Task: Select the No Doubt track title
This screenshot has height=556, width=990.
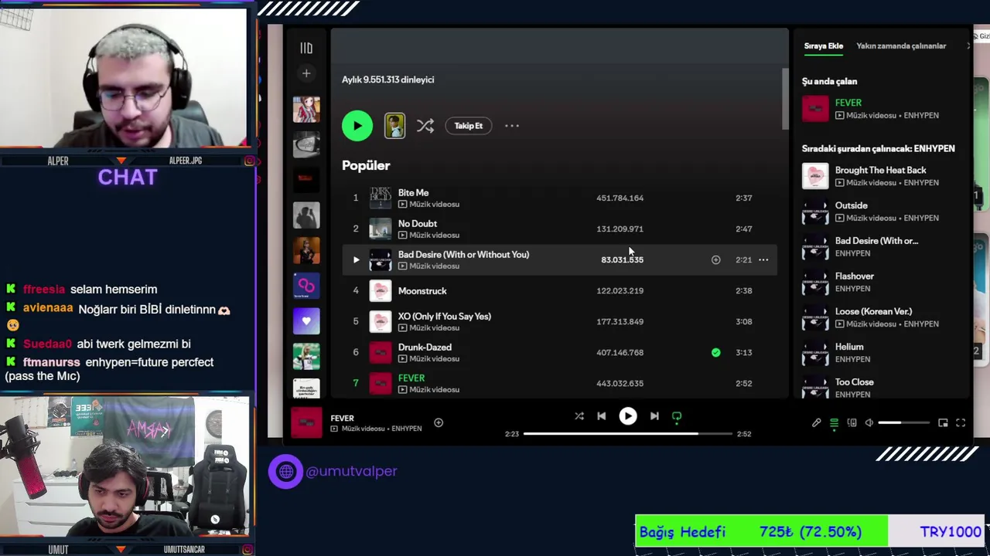Action: [417, 223]
